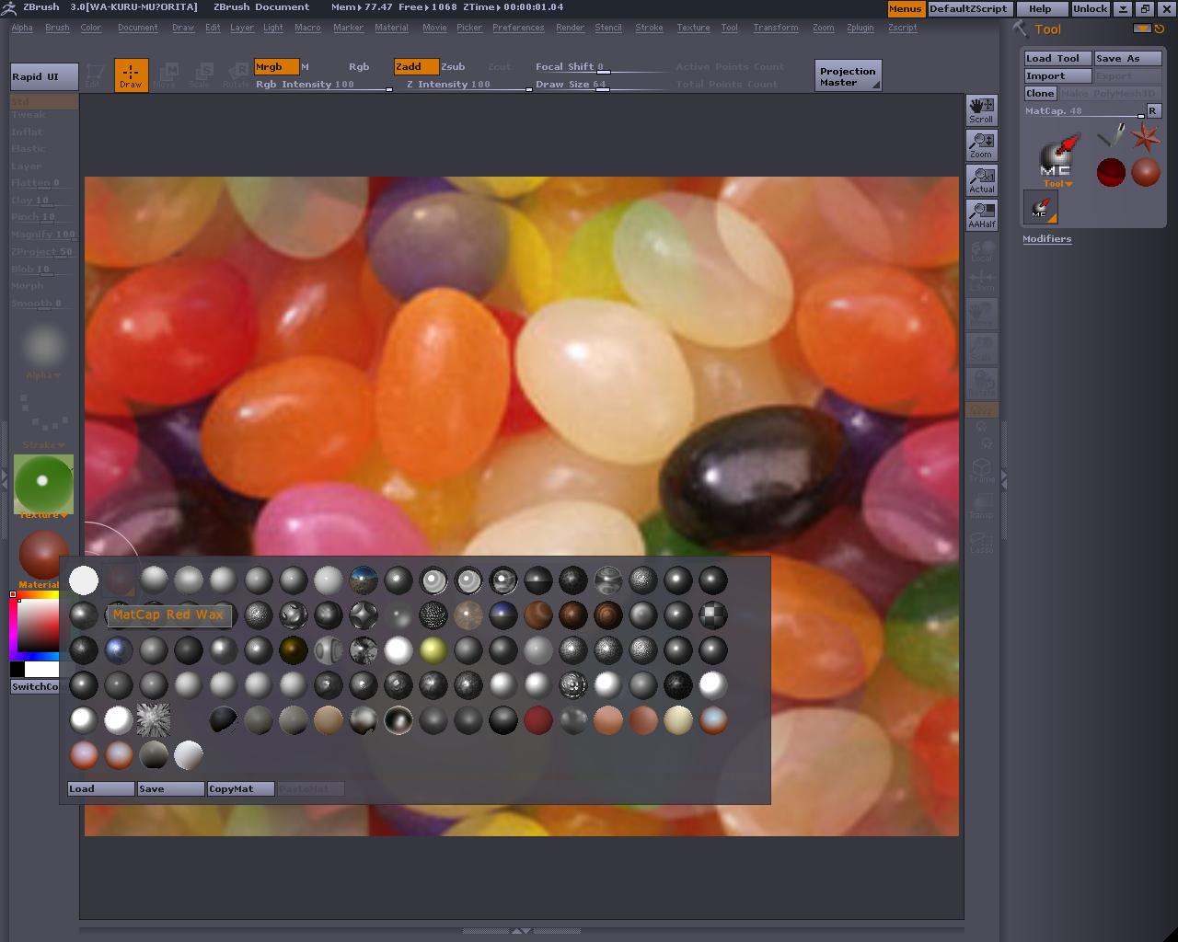
Task: Click the ZBrush logo icon
Action: tap(9, 7)
